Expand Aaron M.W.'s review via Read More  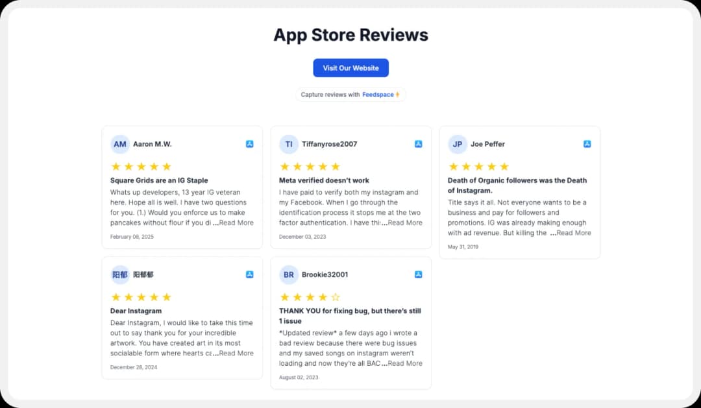click(236, 222)
